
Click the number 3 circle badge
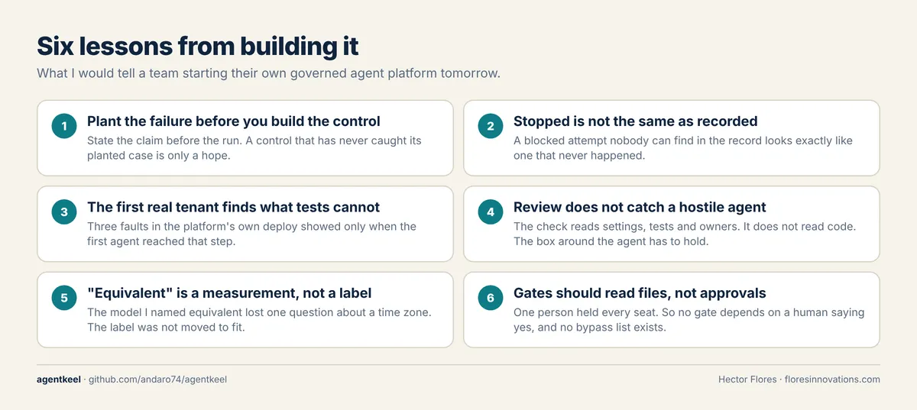(64, 212)
